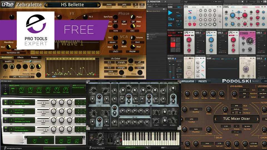Adjust the Xpand2 part C level fader
Screen dimensions: 267x150
tap(43, 121)
